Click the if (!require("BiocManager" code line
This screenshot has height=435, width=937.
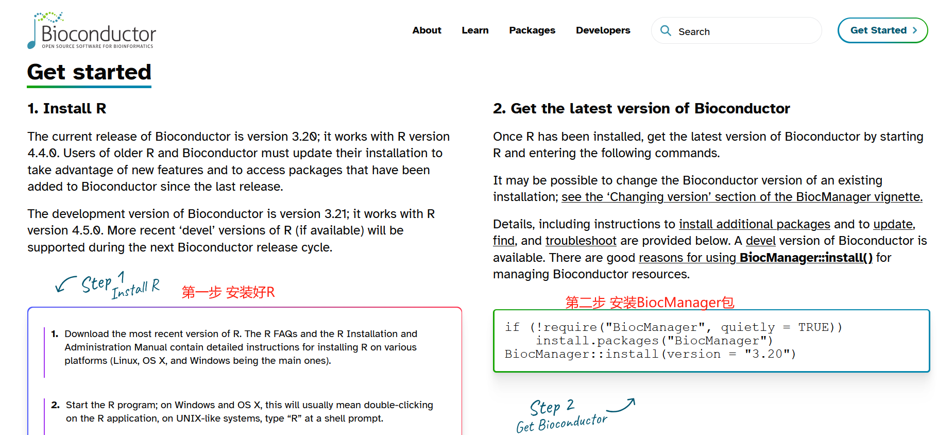point(673,327)
